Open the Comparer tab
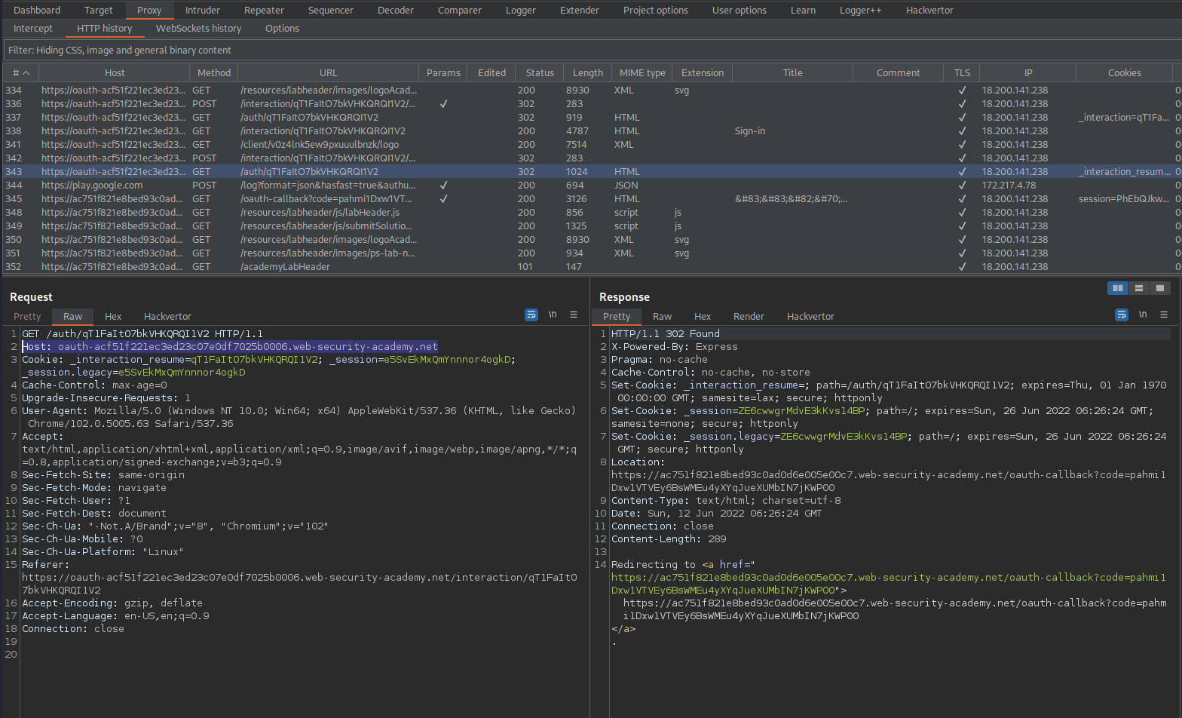The height and width of the screenshot is (718, 1182). [460, 11]
